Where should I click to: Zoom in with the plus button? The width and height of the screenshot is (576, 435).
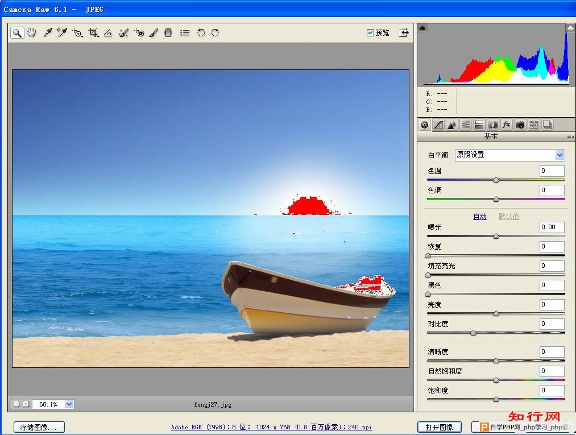click(26, 404)
